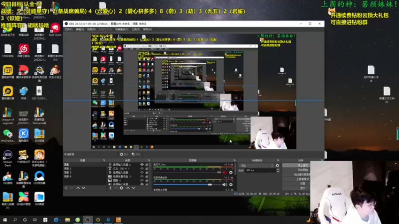Open 360压缩 desktop icon
This screenshot has width=399, height=224.
click(x=39, y=135)
